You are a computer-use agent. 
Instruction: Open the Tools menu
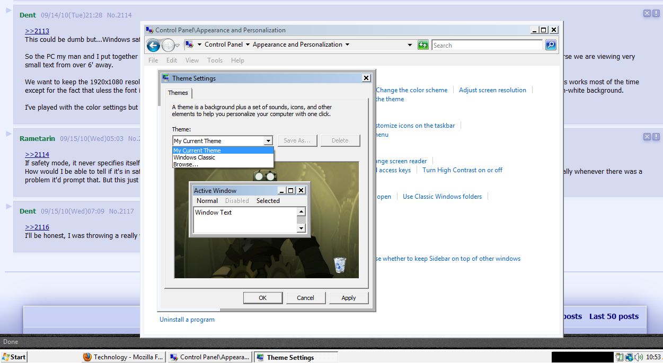point(215,60)
